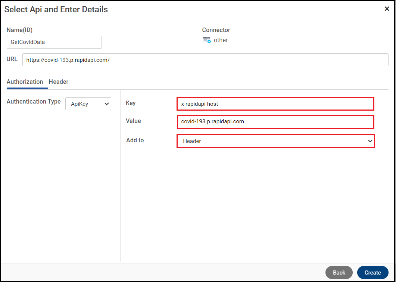This screenshot has height=282, width=396.
Task: Click the connector API icon
Action: (206, 40)
